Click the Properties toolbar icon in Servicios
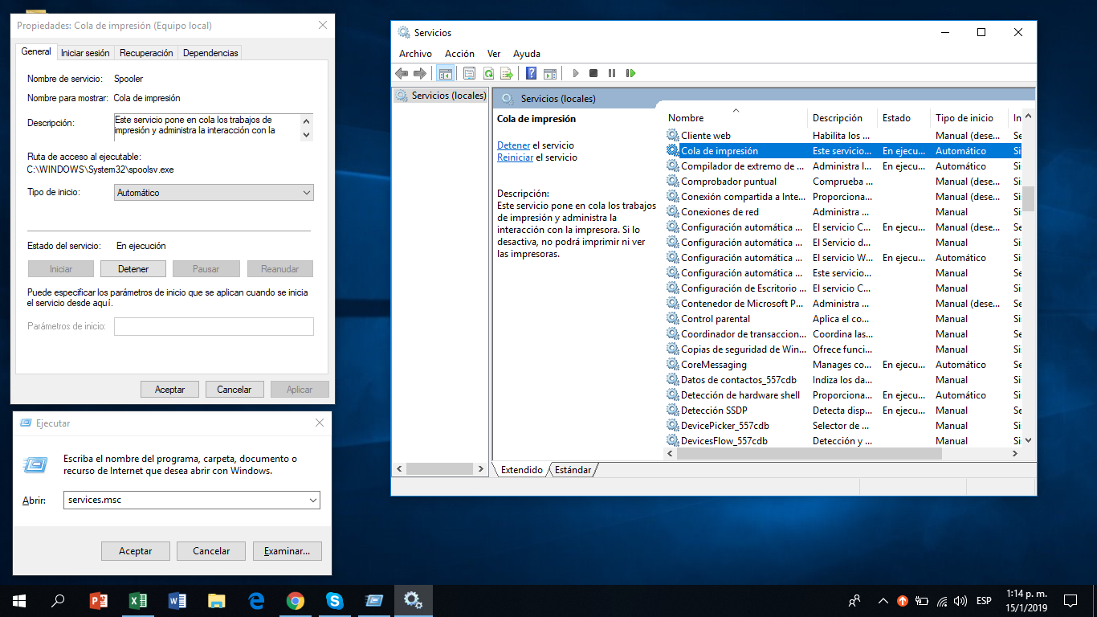The image size is (1097, 617). [x=470, y=73]
